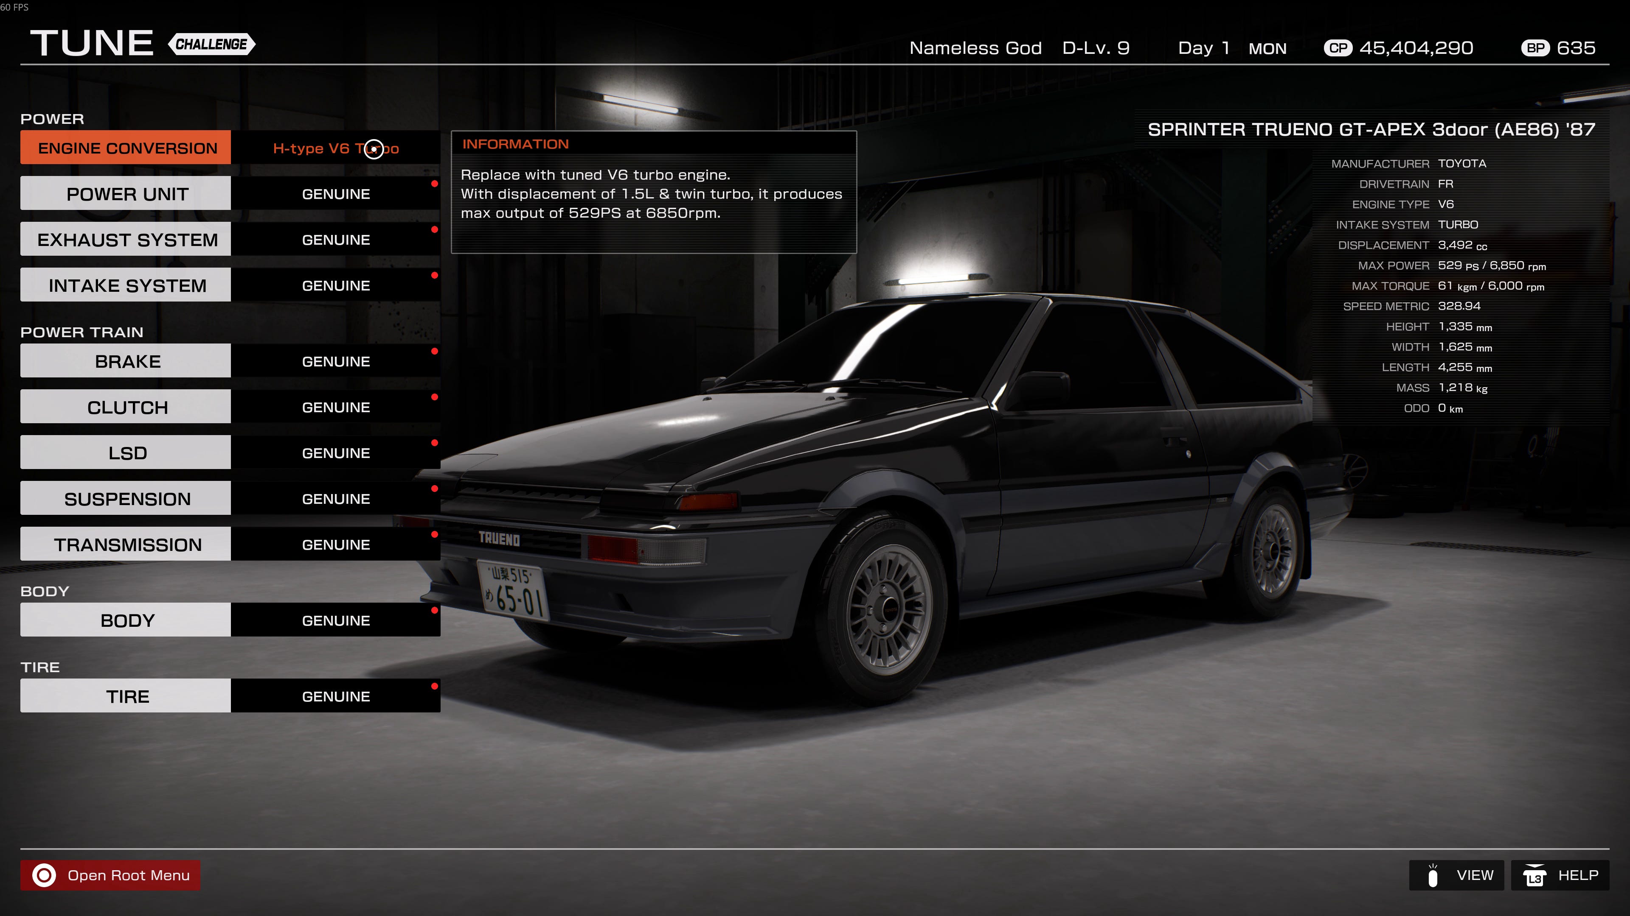Viewport: 1630px width, 916px height.
Task: Click the 635 BP balance
Action: click(1576, 48)
